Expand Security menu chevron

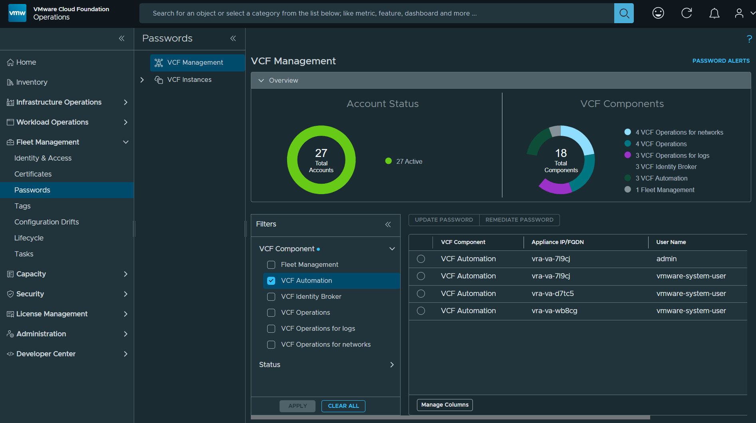tap(126, 294)
